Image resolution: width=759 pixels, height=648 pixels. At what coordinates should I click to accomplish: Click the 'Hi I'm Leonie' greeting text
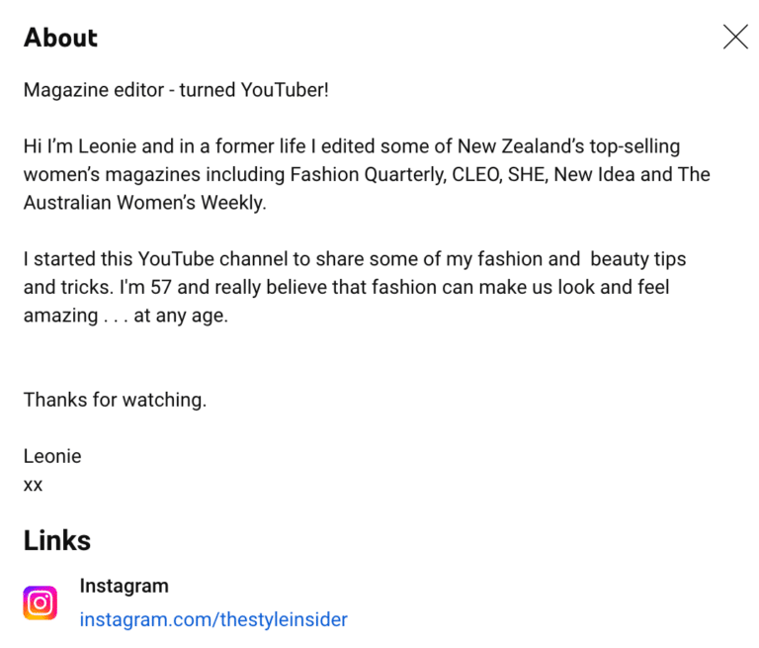82,146
